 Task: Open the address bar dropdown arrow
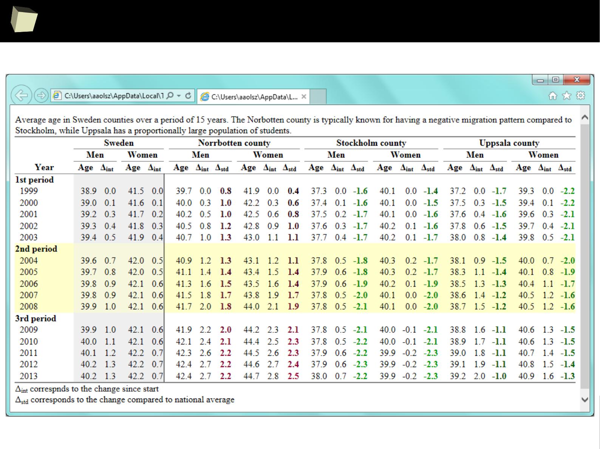click(179, 96)
